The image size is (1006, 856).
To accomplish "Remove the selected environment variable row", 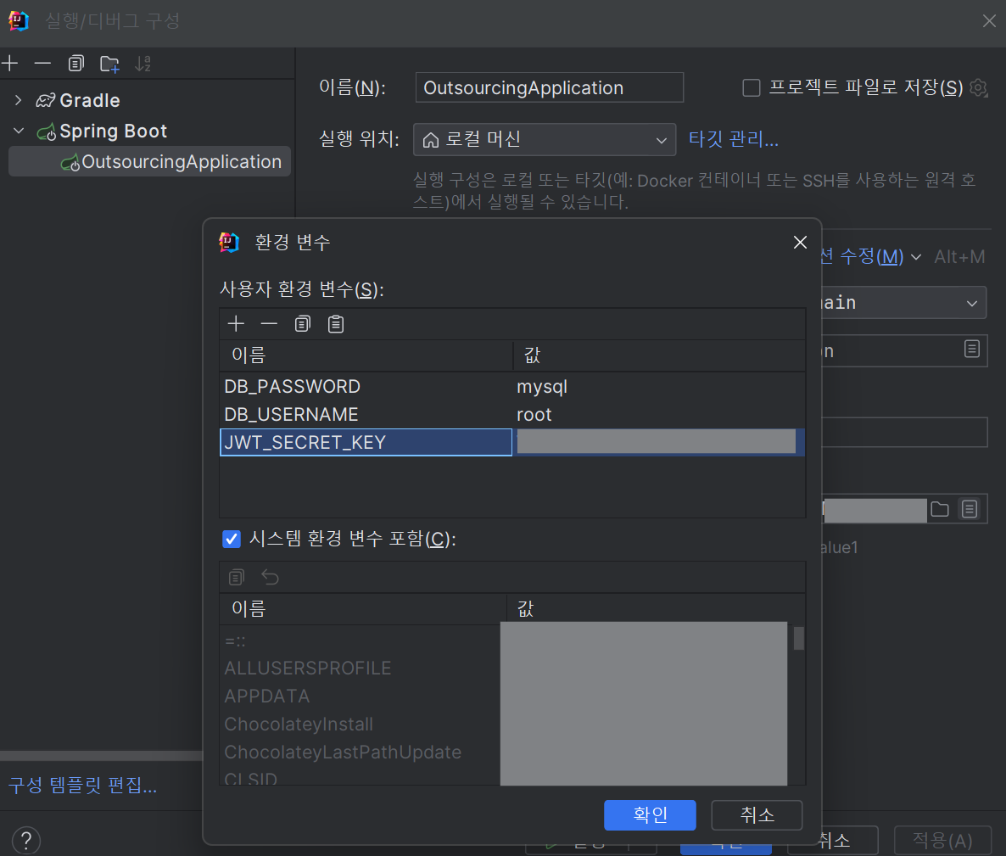I will tap(269, 323).
